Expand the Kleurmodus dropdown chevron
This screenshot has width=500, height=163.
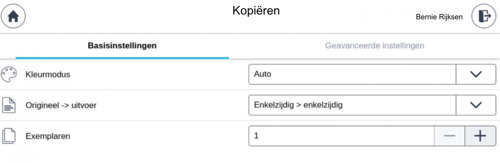click(476, 74)
